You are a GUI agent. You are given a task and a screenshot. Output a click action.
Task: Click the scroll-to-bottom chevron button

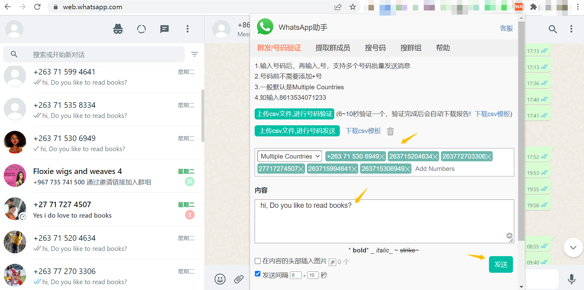(x=573, y=247)
